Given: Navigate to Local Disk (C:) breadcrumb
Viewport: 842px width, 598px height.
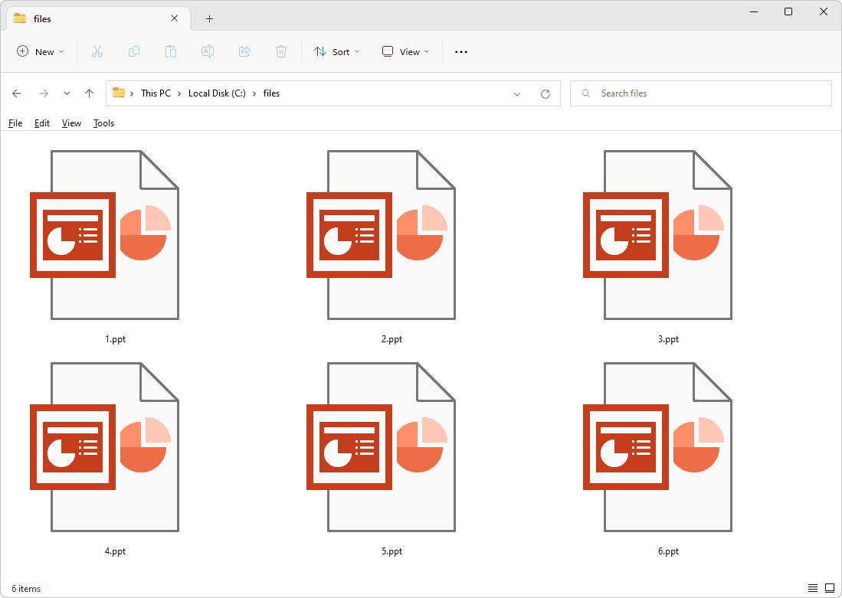Looking at the screenshot, I should click(x=217, y=93).
